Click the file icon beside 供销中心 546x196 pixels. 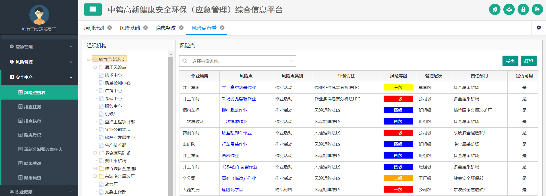[101, 91]
